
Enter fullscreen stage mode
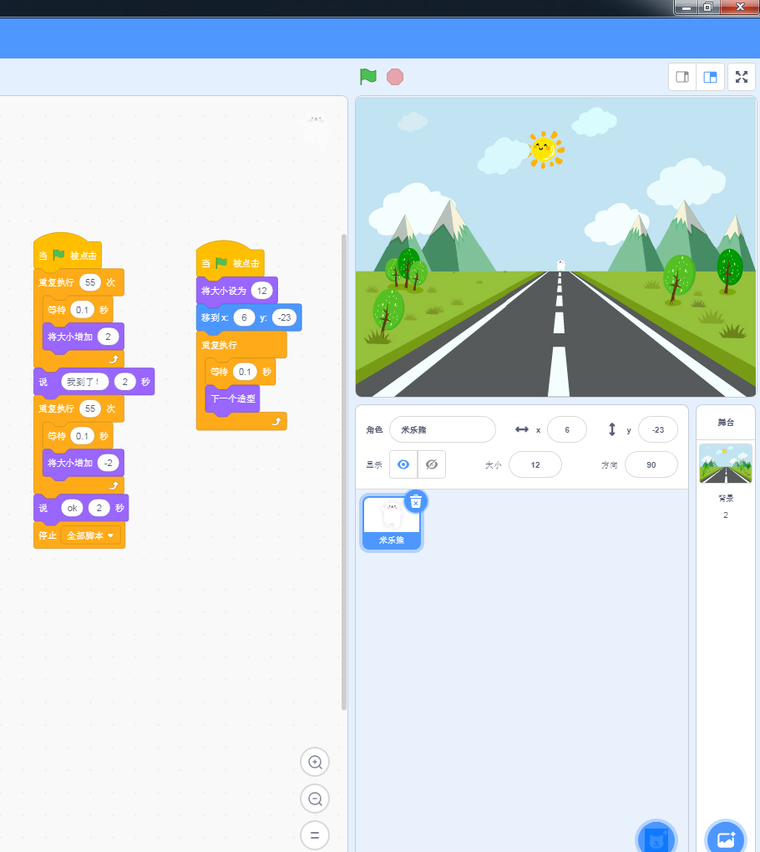(x=742, y=77)
